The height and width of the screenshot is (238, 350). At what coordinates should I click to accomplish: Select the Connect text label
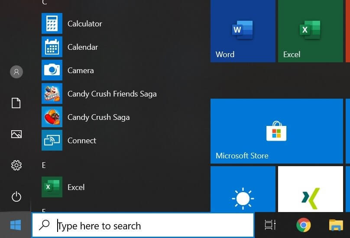(82, 141)
